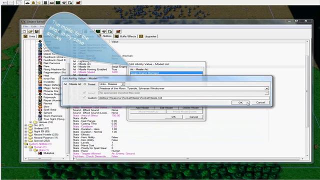Viewport: 320px width, 180px height.
Task: Click green AI Editor icon in Object Editor
Action: click(x=98, y=31)
